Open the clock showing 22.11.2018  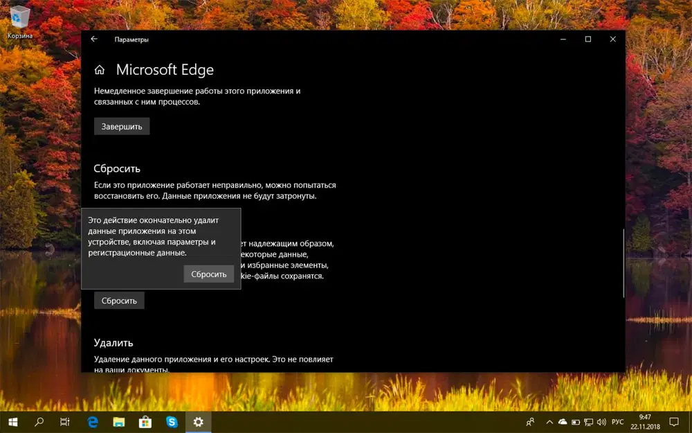coord(644,422)
